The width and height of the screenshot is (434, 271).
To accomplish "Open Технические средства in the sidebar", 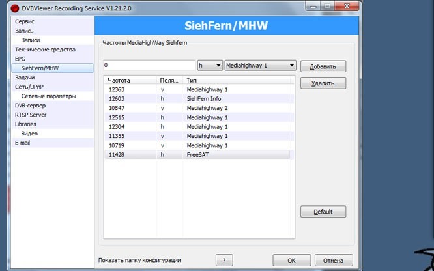I will click(45, 50).
